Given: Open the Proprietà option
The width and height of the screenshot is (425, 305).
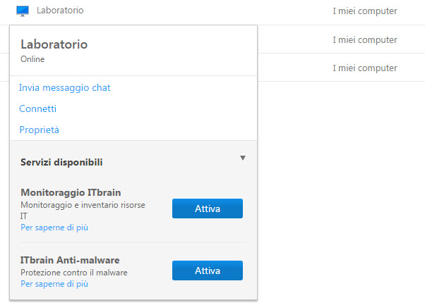Looking at the screenshot, I should [40, 130].
